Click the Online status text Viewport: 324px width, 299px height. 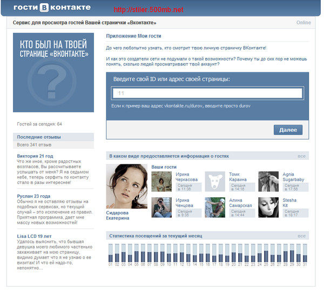[x=303, y=23]
